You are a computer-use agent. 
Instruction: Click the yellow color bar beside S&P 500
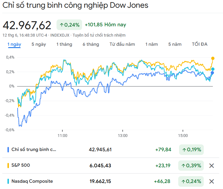pyautogui.click(x=8, y=165)
